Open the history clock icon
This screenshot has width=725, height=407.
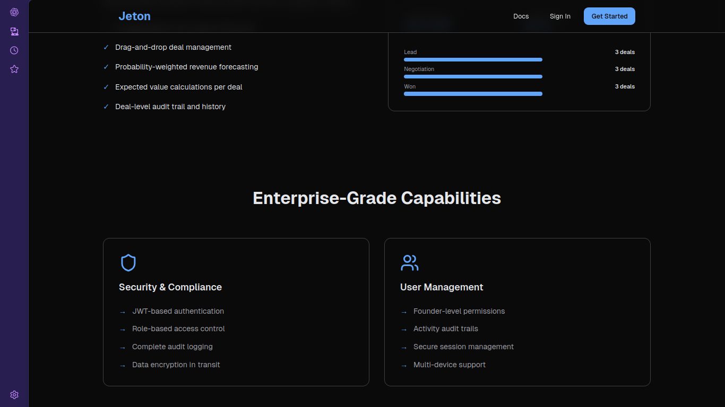click(x=14, y=50)
